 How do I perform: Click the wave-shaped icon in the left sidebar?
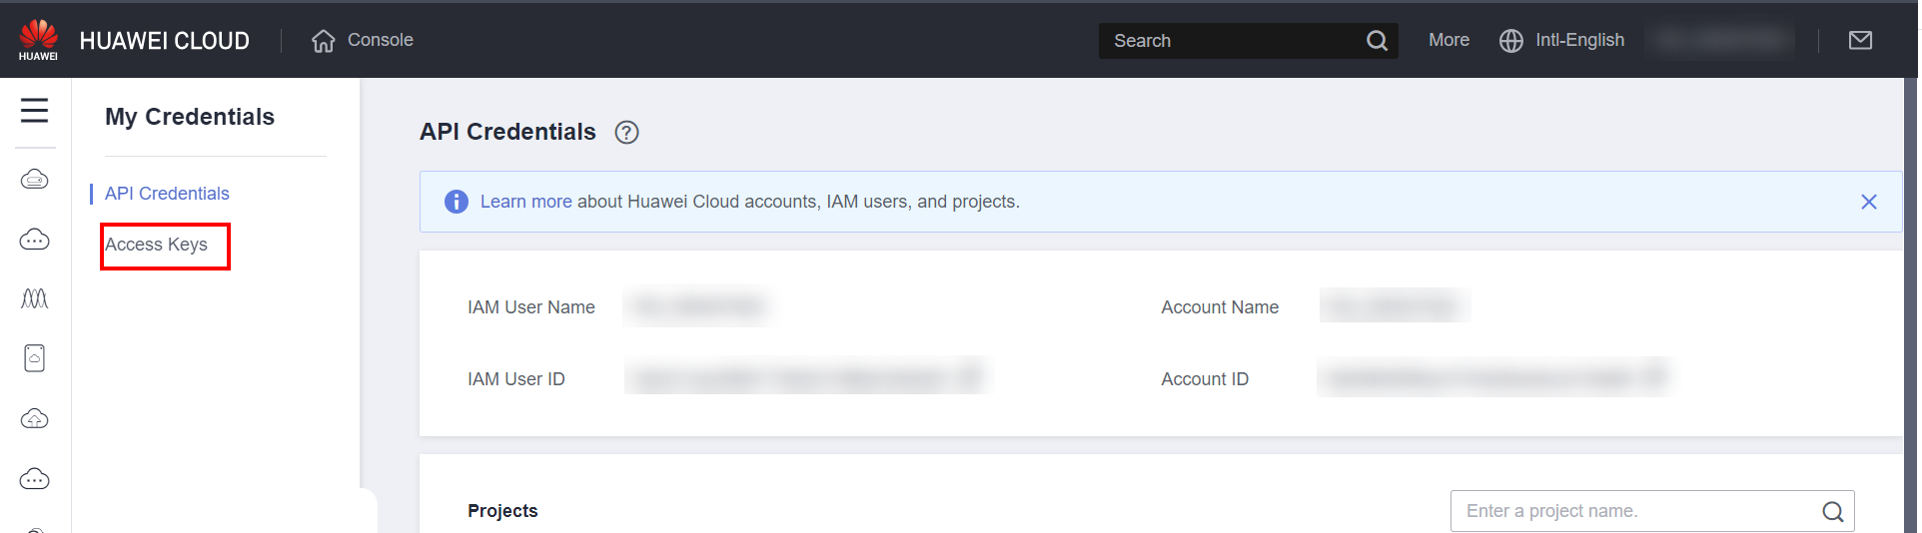tap(34, 298)
